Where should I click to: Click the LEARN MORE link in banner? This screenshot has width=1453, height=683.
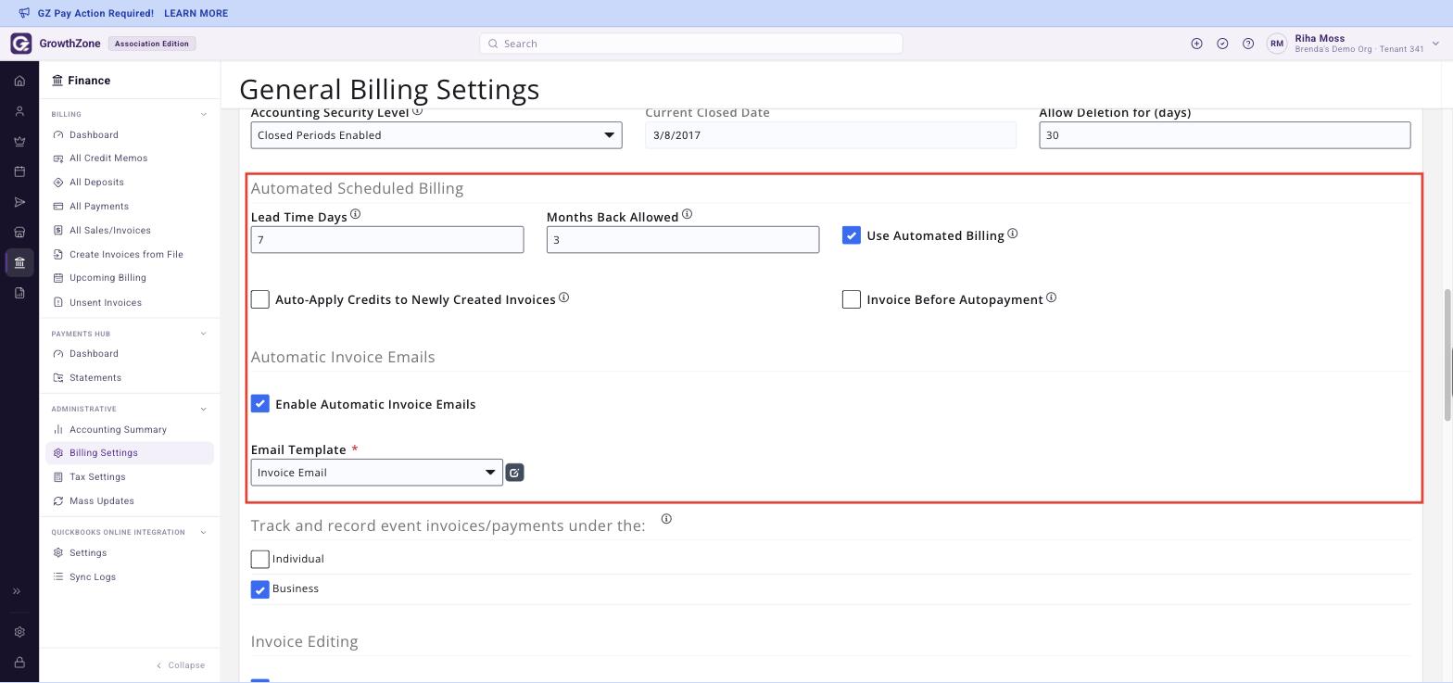tap(196, 14)
